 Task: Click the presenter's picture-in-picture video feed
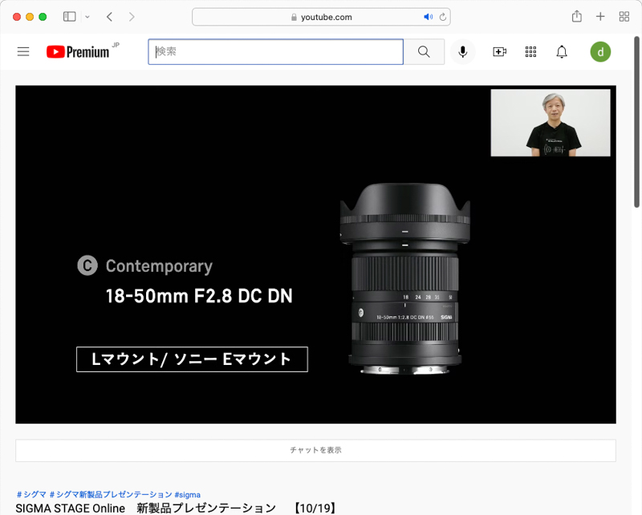pos(551,123)
